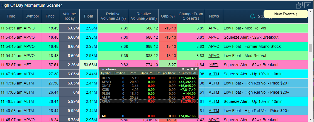Close the Positions window
This screenshot has height=122, width=314.
[196, 69]
